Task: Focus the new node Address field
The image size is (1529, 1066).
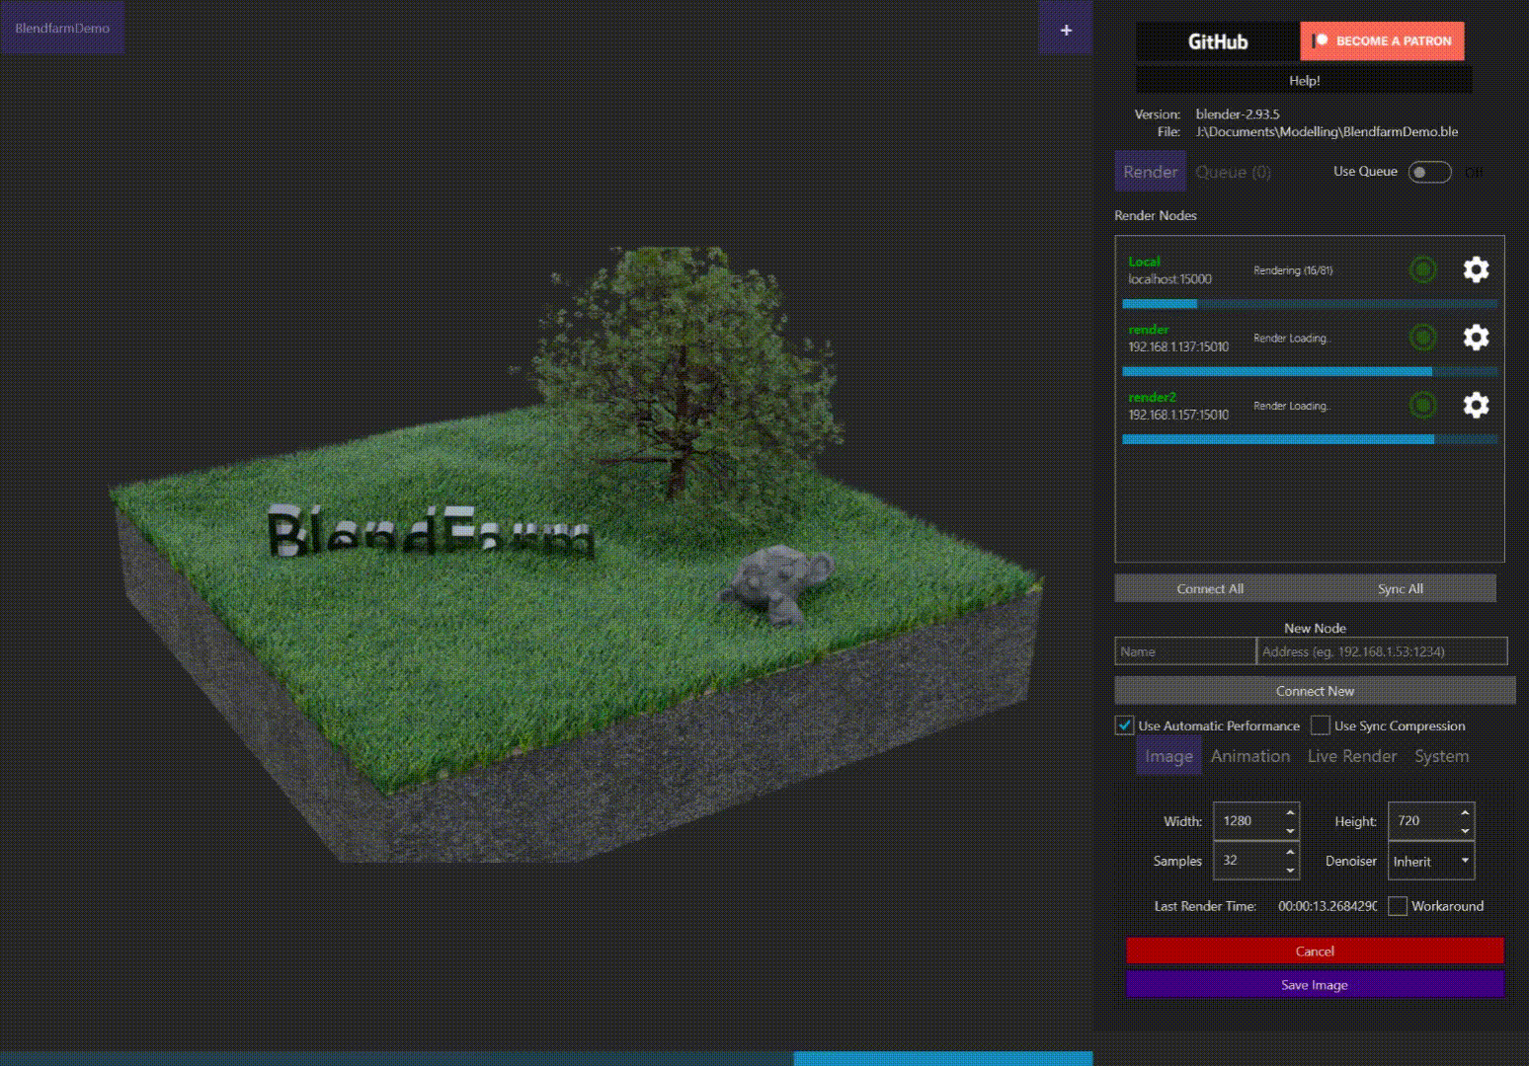Action: (x=1383, y=651)
